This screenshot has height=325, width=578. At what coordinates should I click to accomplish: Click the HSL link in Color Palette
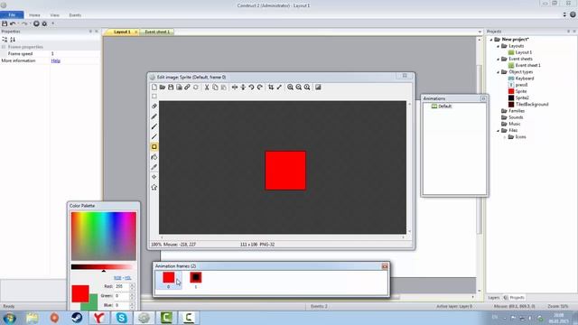pos(128,278)
